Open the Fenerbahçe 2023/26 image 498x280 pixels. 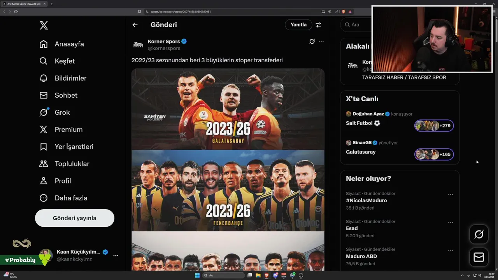(228, 191)
